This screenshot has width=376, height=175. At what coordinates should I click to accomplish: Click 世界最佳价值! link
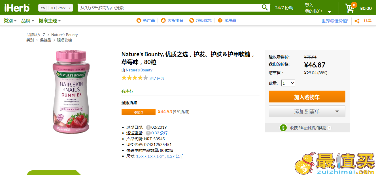pos(335,21)
